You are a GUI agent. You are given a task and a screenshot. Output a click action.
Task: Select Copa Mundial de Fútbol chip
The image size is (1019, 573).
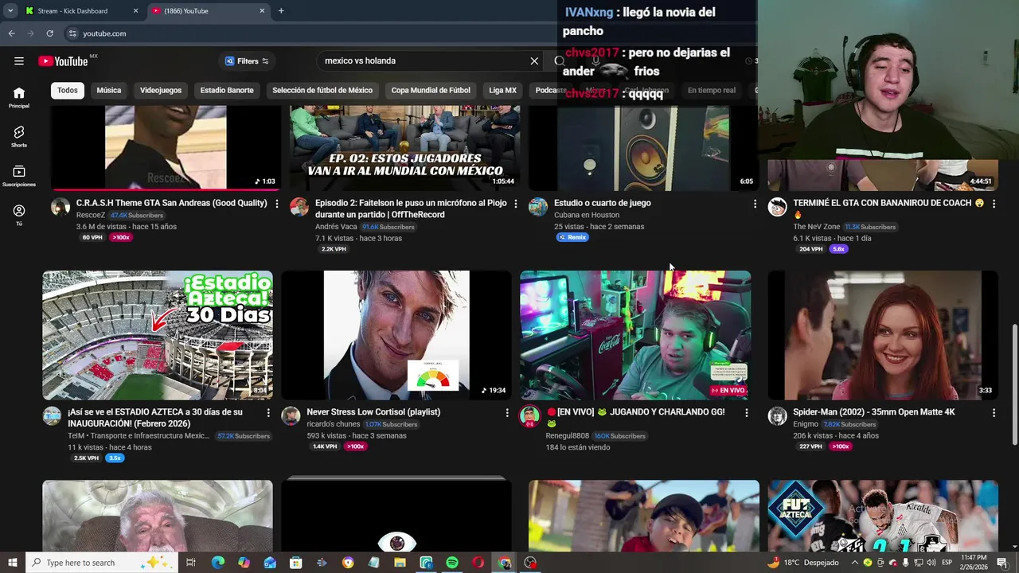point(431,90)
